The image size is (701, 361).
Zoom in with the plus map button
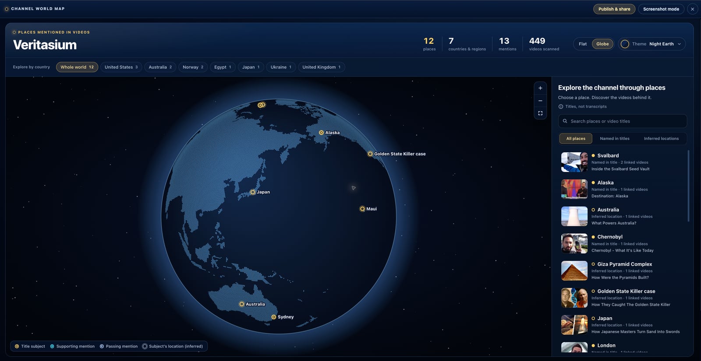coord(540,88)
